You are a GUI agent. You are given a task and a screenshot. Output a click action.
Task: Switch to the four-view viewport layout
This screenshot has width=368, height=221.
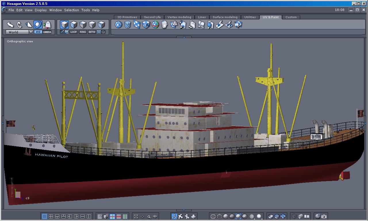click(x=51, y=216)
